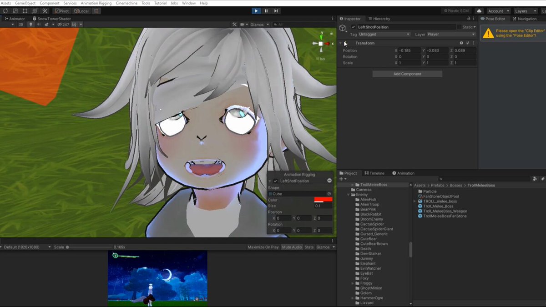Open the Layer dropdown showing Player

click(x=451, y=34)
